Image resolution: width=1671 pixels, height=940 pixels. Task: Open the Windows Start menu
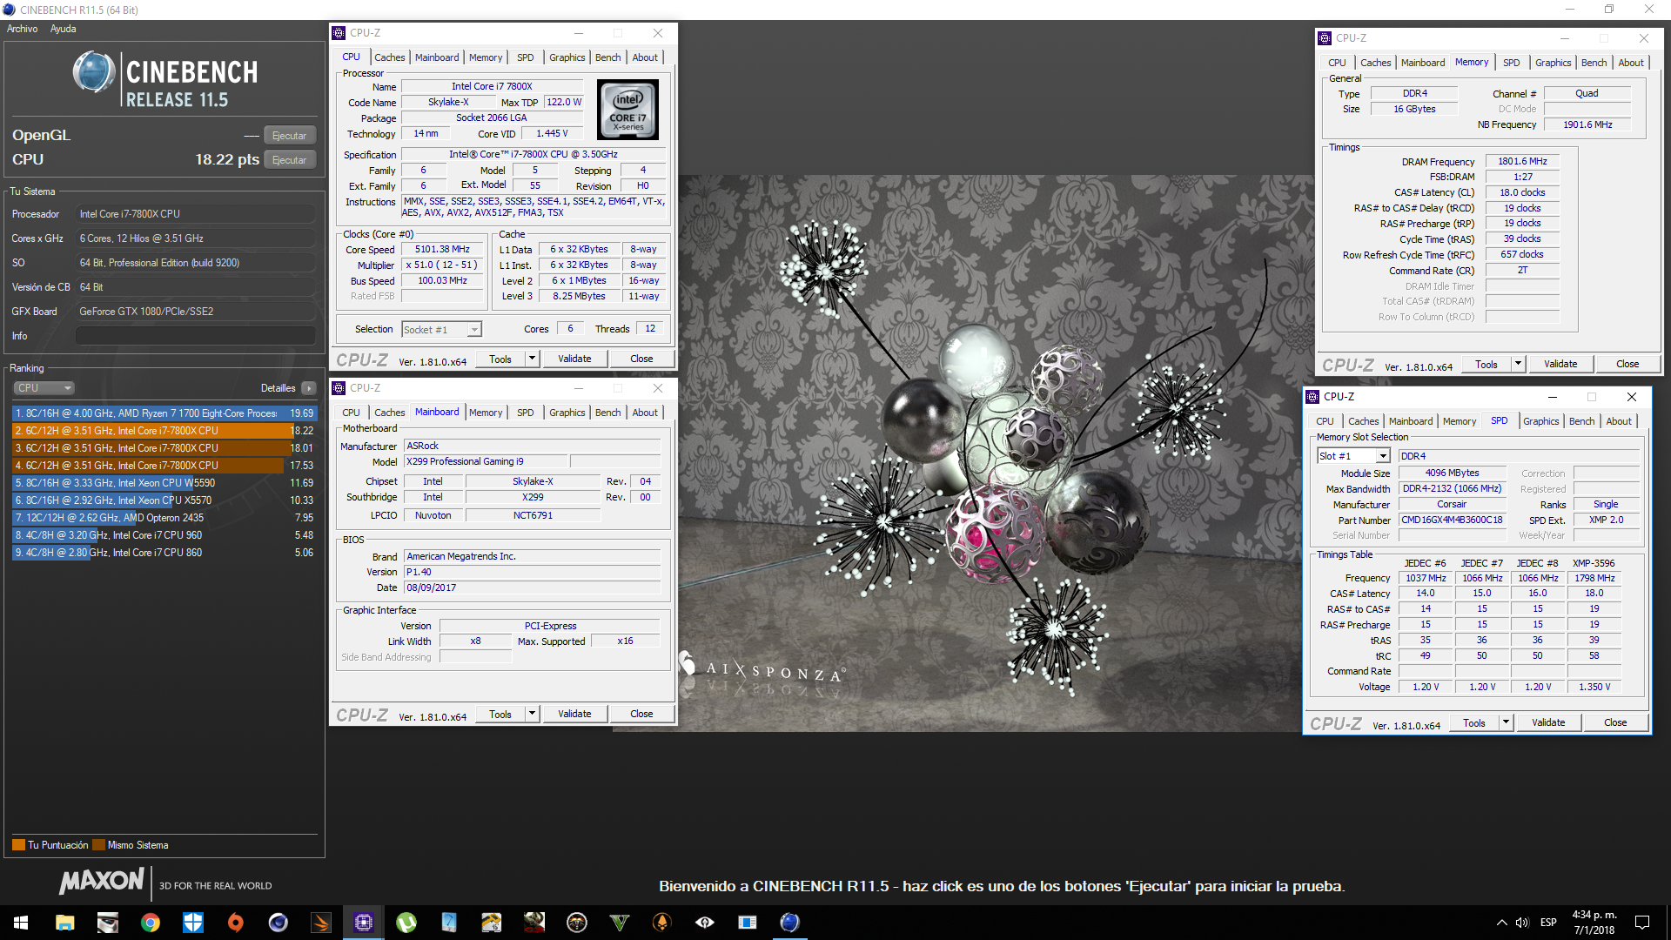point(21,923)
